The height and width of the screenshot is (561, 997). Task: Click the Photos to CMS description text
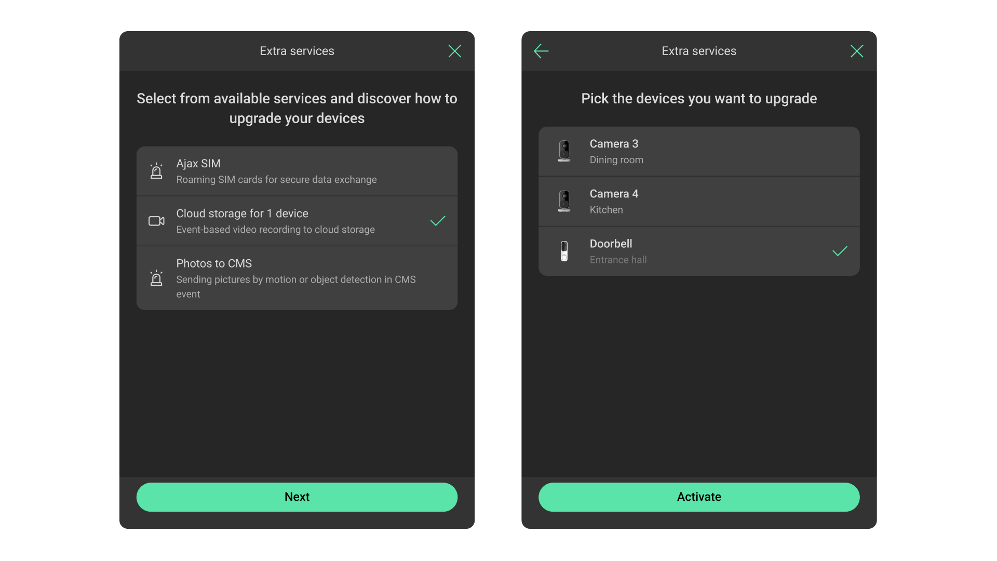coord(296,287)
